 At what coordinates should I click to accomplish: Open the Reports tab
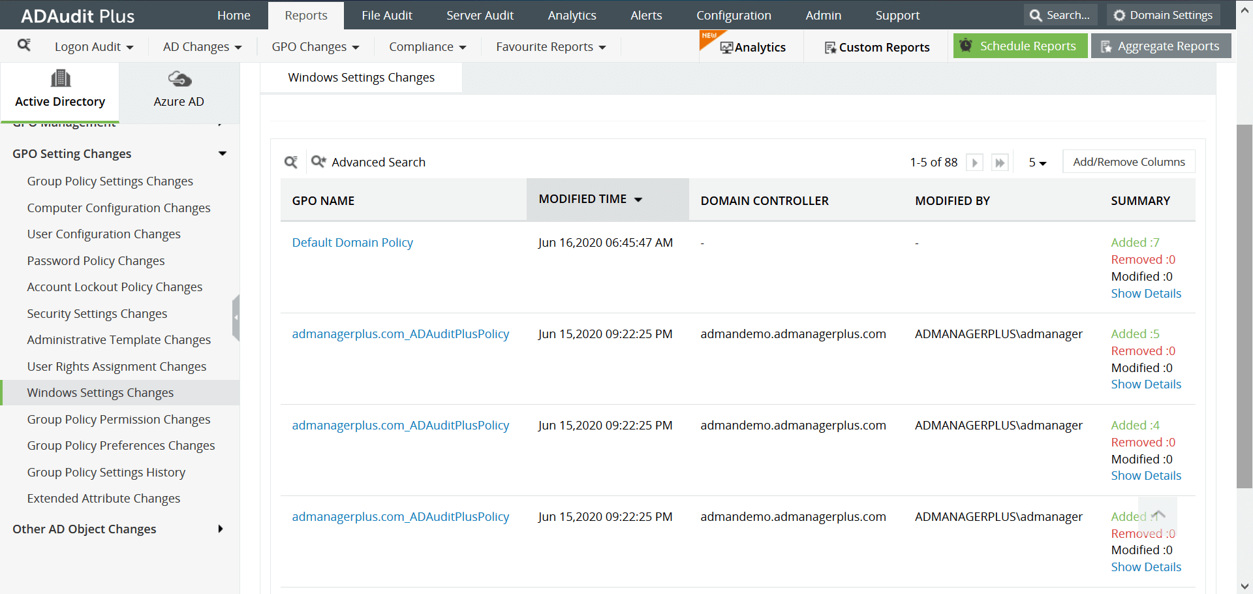(306, 15)
